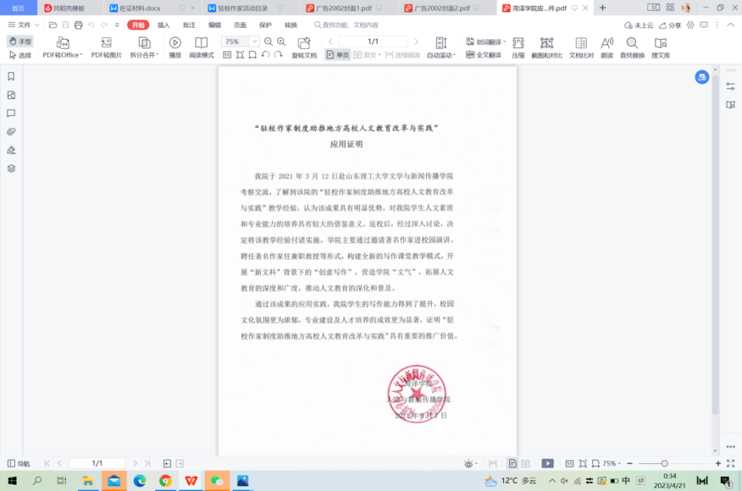Adjust the zoom slider in status bar
This screenshot has width=742, height=491.
664,463
